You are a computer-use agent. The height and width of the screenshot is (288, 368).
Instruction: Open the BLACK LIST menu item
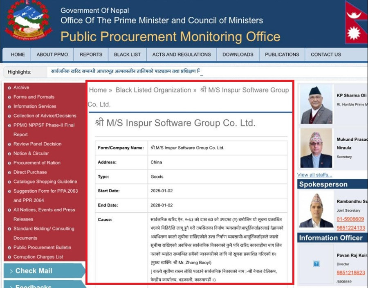click(127, 54)
